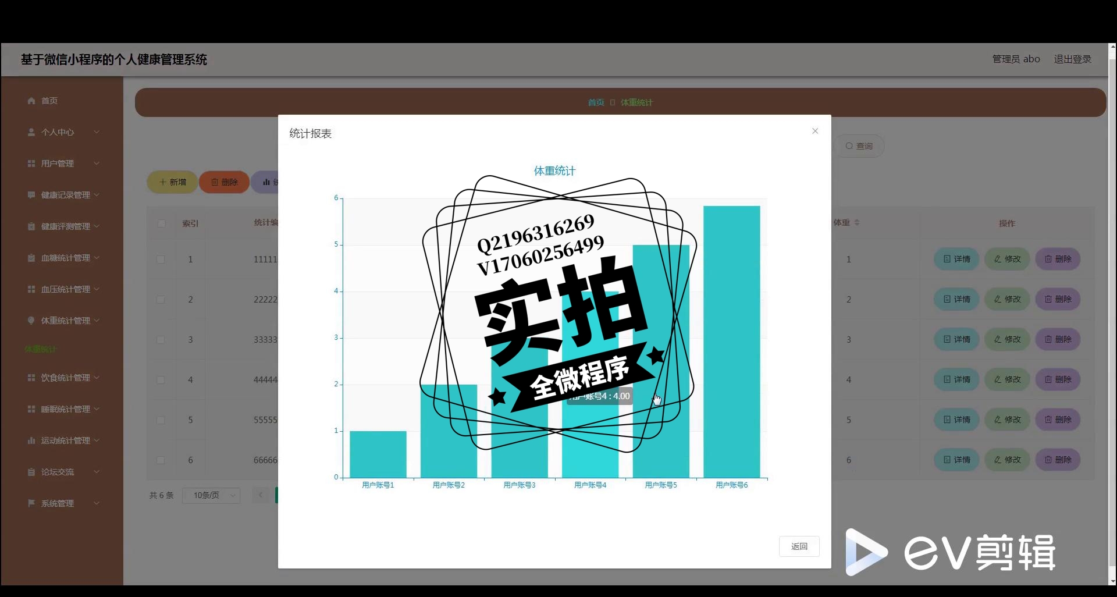1117x597 pixels.
Task: Click the 健康记录管理 sidebar icon
Action: pos(31,195)
